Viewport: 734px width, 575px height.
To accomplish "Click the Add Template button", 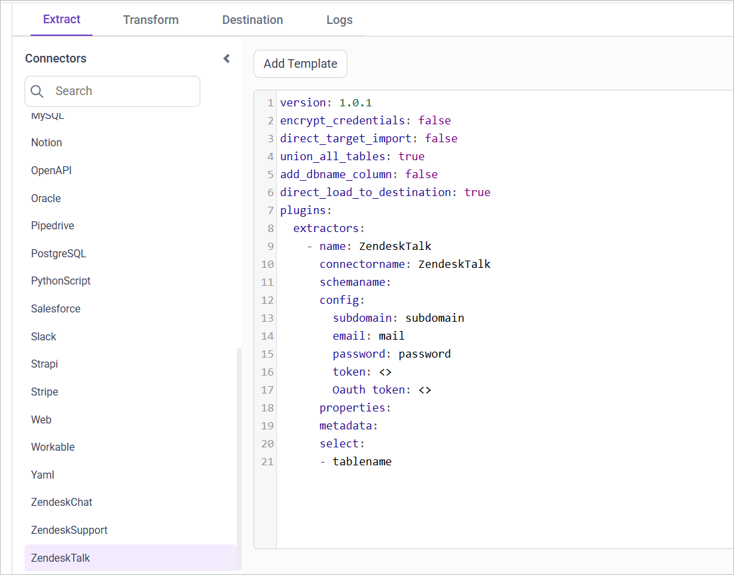I will pyautogui.click(x=300, y=64).
